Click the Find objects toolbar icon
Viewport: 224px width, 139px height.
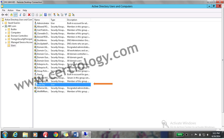pyautogui.click(x=69, y=15)
